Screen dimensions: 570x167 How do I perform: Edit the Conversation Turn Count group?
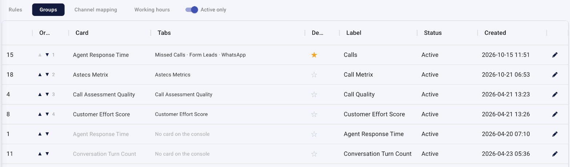[x=555, y=154]
